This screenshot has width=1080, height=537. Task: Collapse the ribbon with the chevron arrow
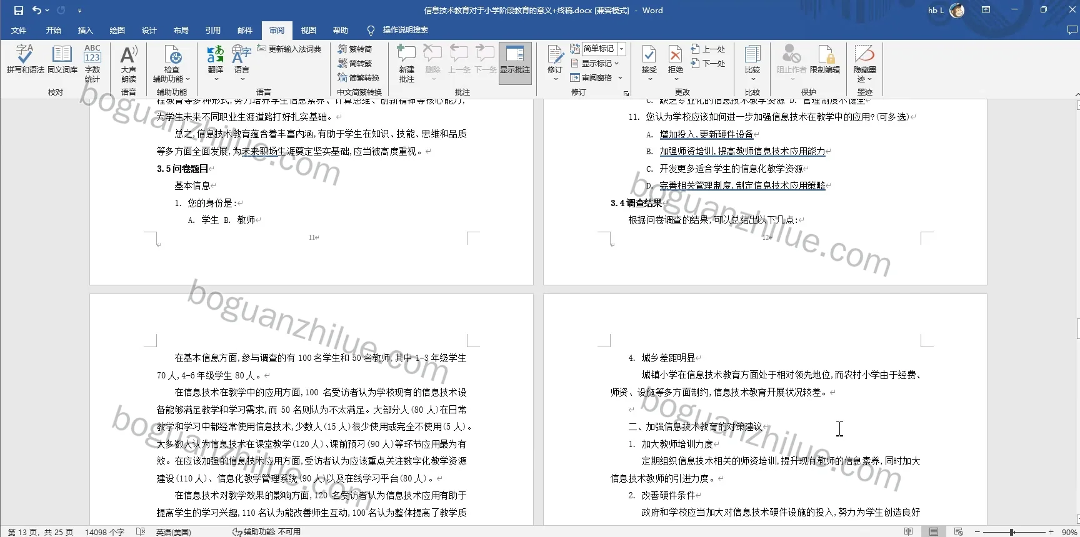point(1076,94)
